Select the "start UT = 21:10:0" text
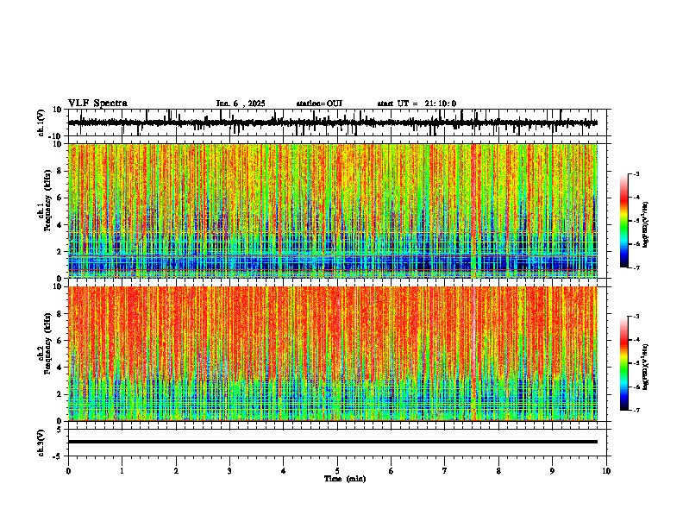The width and height of the screenshot is (683, 528). [417, 104]
